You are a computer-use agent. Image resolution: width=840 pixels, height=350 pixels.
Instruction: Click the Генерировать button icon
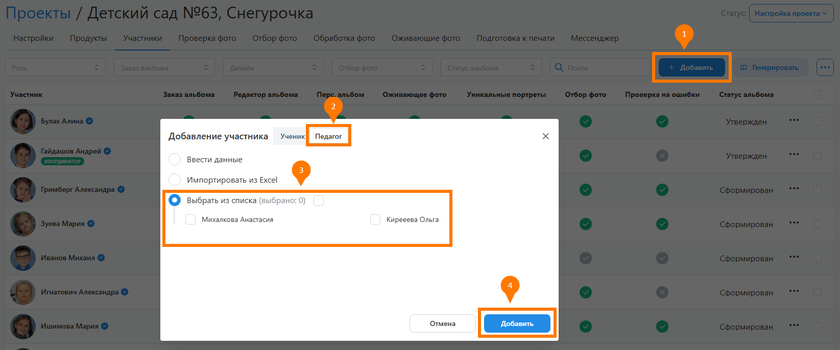[x=743, y=68]
